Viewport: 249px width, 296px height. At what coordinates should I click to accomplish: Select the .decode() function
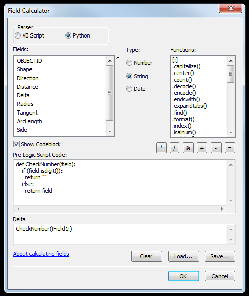[x=184, y=86]
